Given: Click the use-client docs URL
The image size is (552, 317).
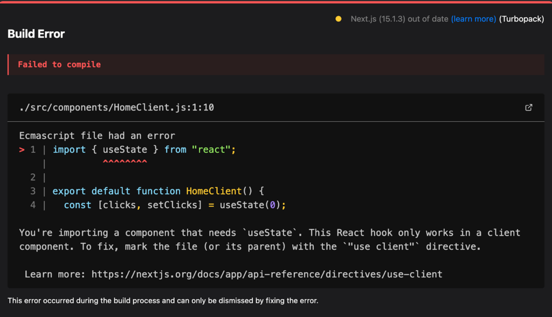Looking at the screenshot, I should point(267,274).
